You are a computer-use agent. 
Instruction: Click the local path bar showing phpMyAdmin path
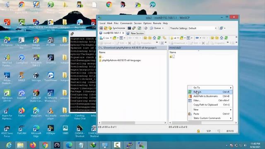(x=132, y=48)
